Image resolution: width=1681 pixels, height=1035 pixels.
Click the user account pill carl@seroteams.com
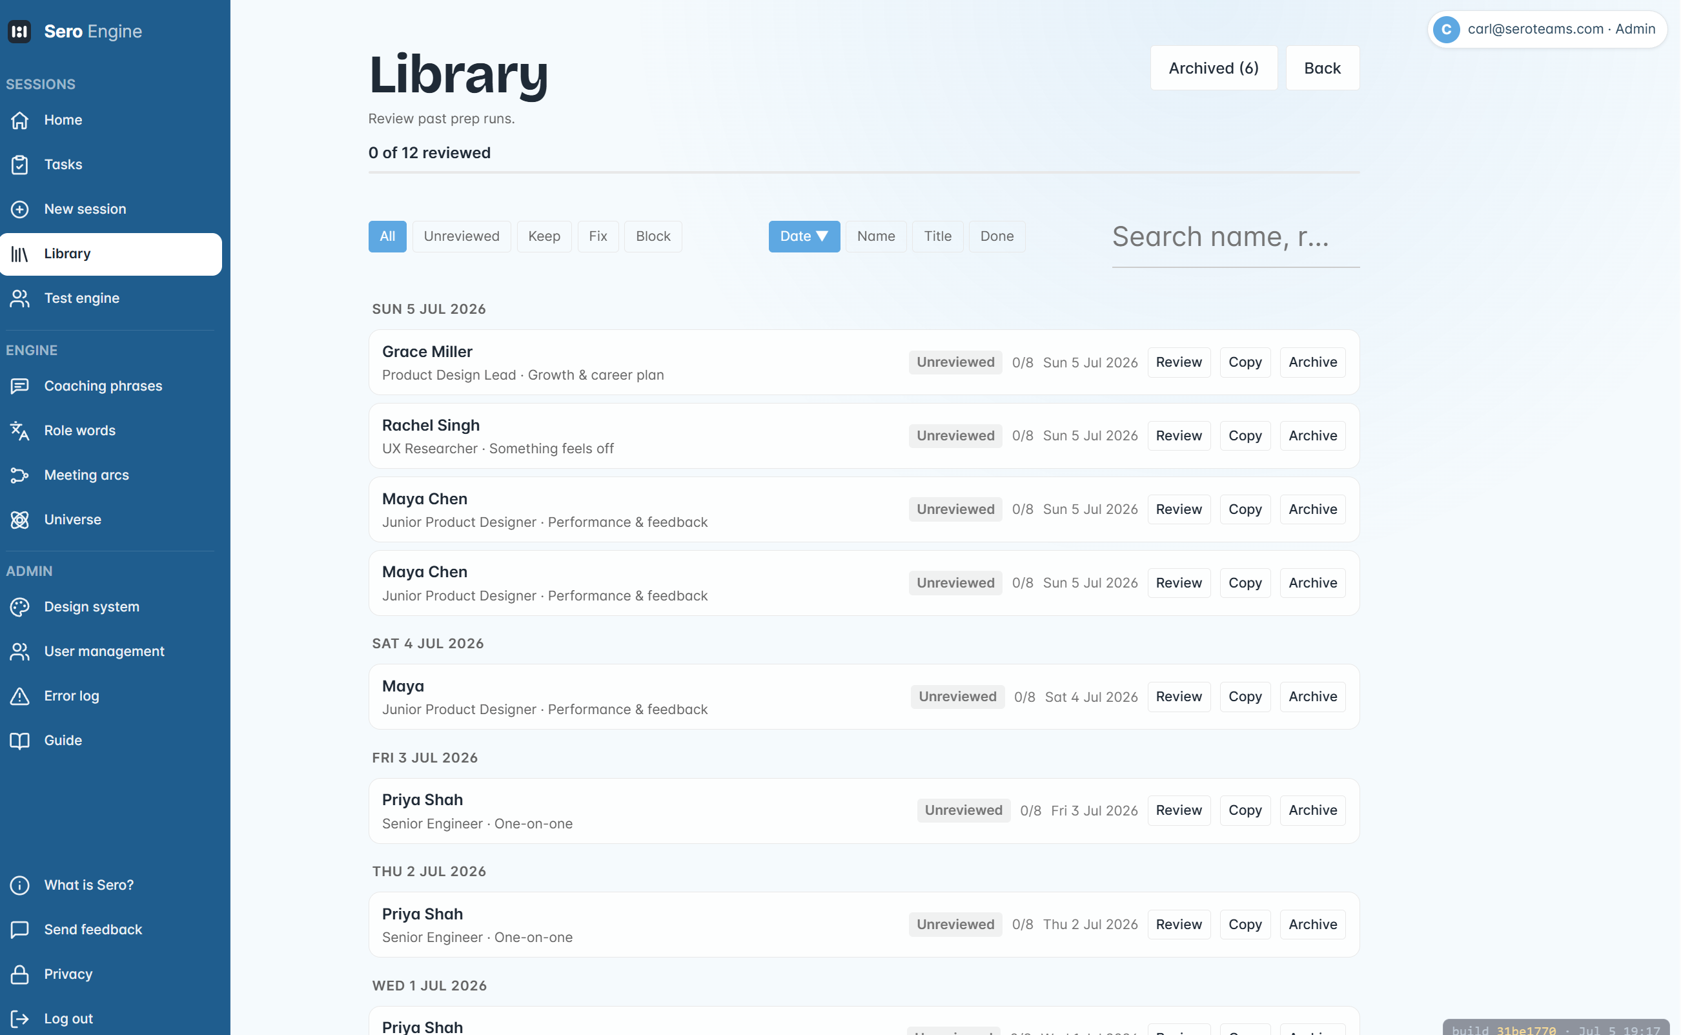coord(1547,30)
